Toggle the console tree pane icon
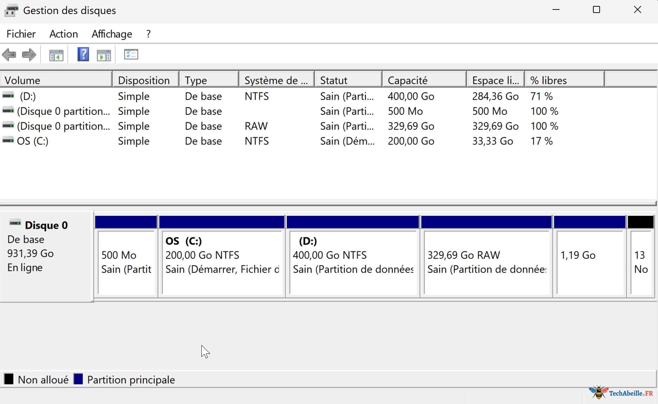 [x=56, y=55]
